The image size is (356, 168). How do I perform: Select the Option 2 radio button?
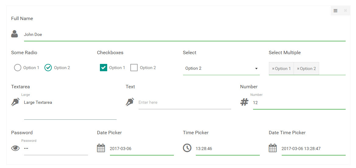[48, 68]
